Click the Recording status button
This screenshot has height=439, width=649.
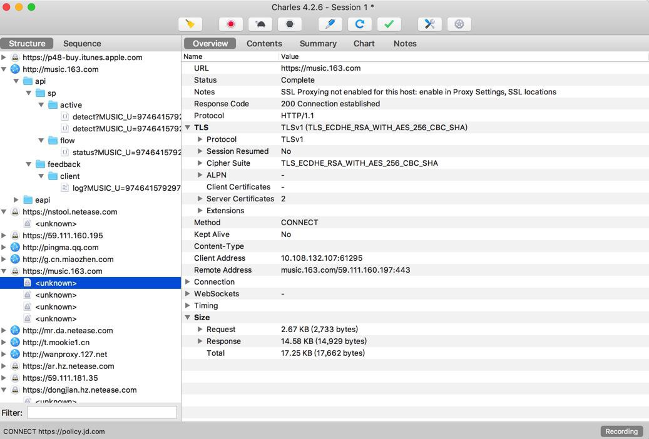point(621,431)
